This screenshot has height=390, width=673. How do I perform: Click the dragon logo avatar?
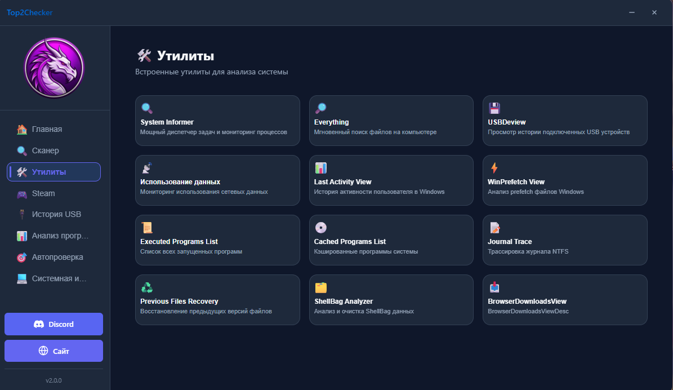pyautogui.click(x=54, y=68)
